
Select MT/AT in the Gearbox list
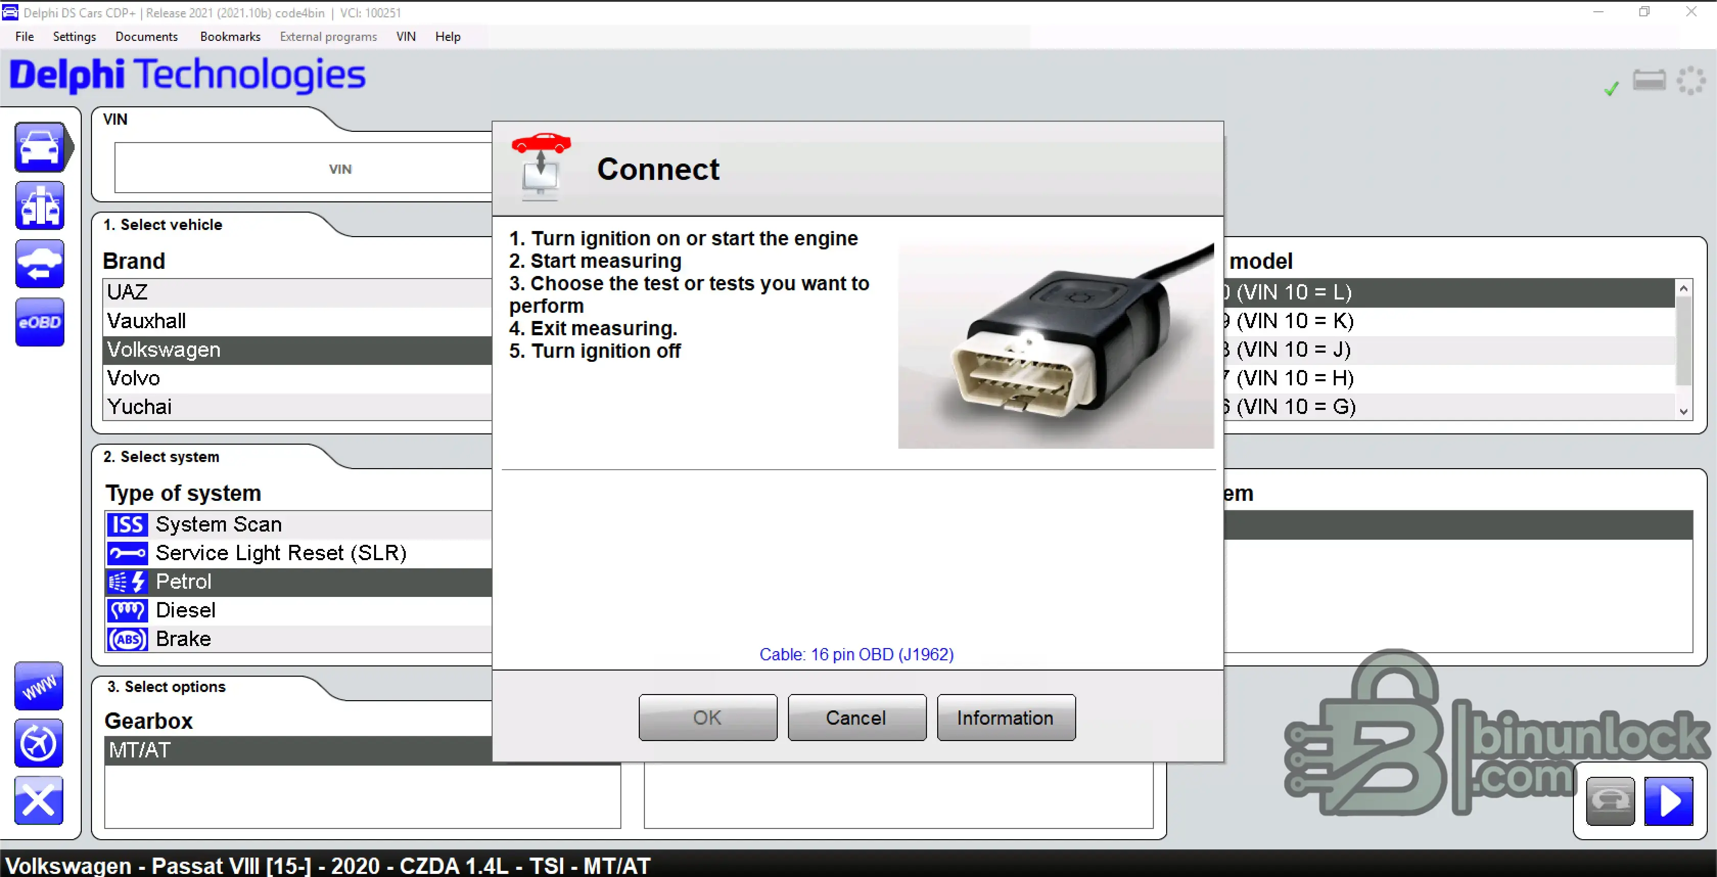298,751
